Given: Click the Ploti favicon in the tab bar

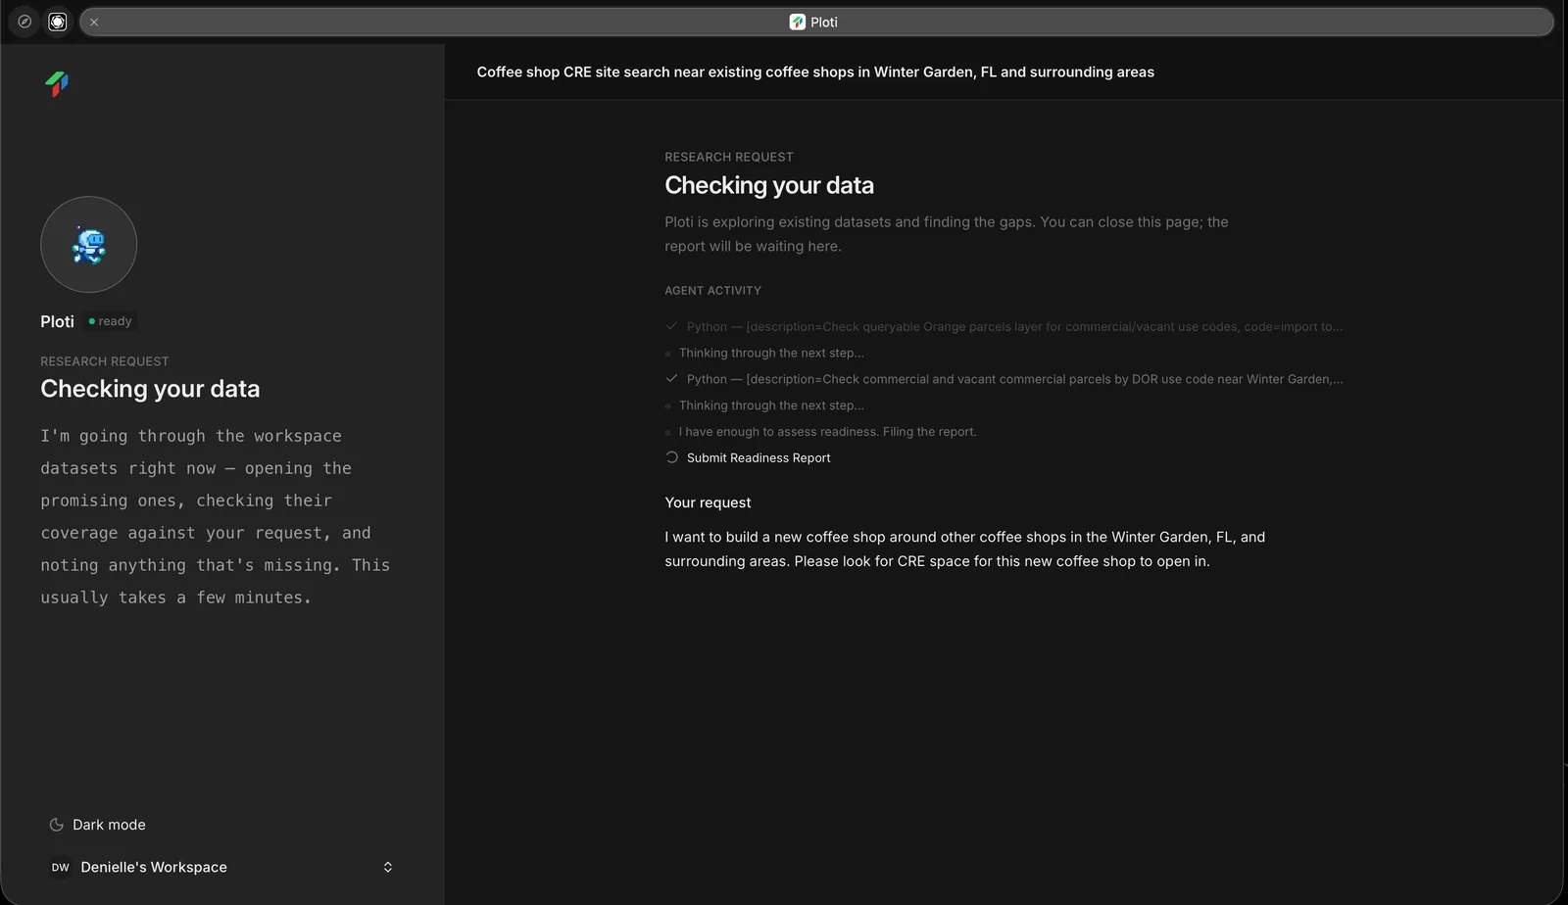Looking at the screenshot, I should tap(798, 22).
